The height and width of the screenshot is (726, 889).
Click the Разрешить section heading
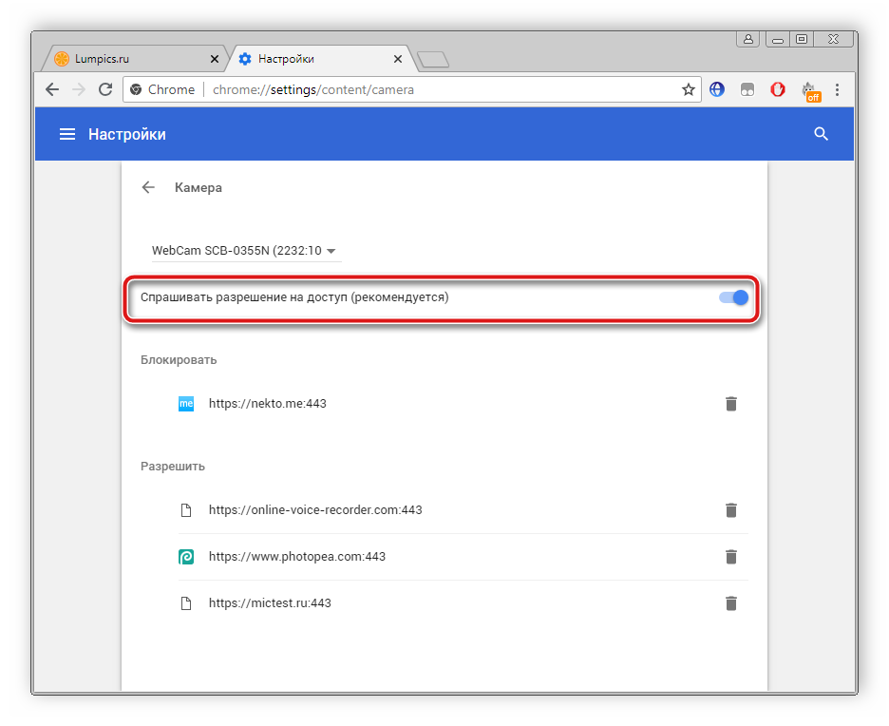coord(173,467)
